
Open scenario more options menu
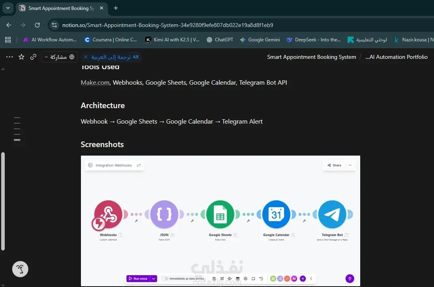click(350, 165)
